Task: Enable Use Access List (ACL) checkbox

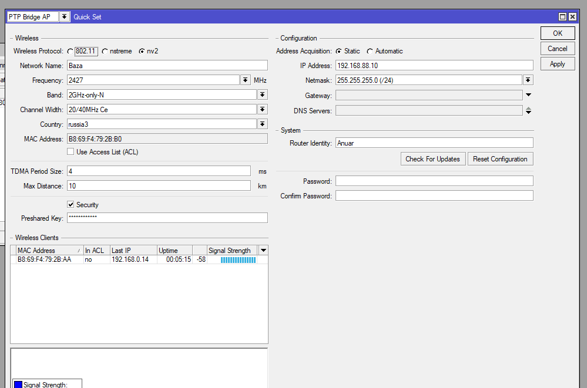Action: tap(71, 152)
